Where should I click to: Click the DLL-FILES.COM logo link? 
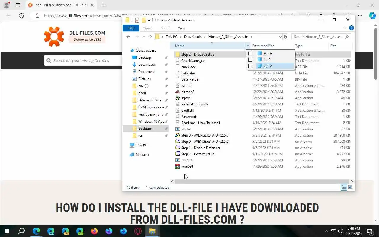click(75, 36)
